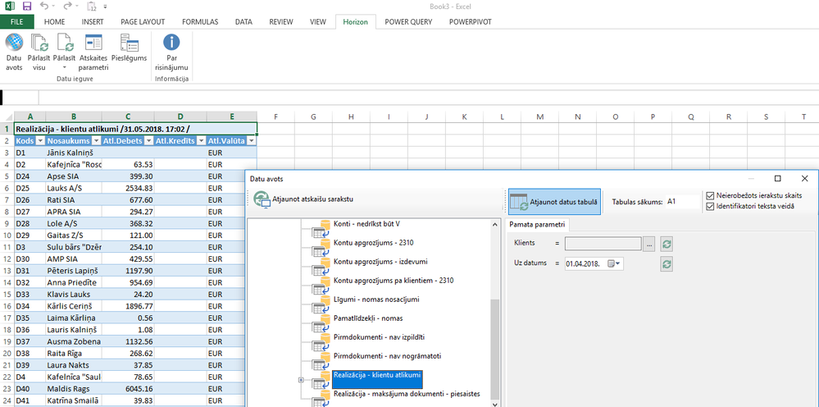Expand the Realizācija - klientu atlikumi tree node
Viewport: 819px width, 407px height.
point(301,380)
